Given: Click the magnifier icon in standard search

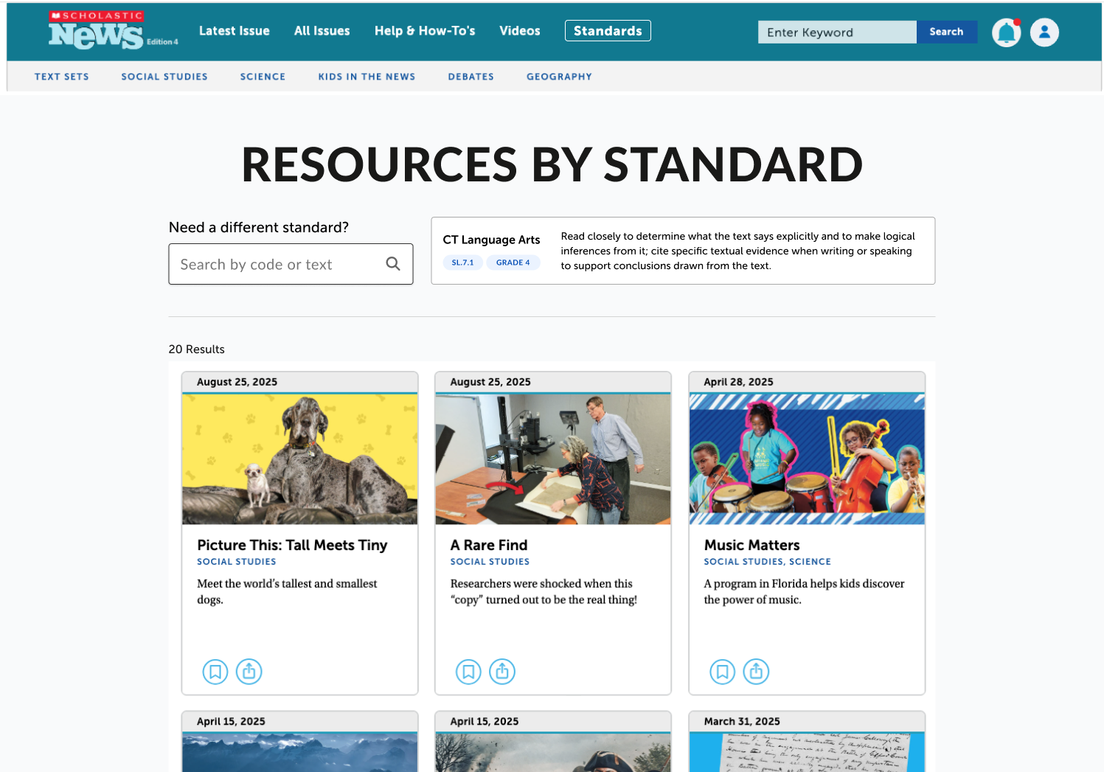Looking at the screenshot, I should coord(393,264).
